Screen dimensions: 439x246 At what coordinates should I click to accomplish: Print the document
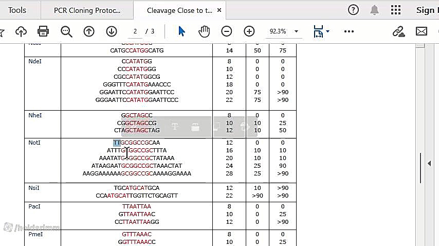(43, 31)
